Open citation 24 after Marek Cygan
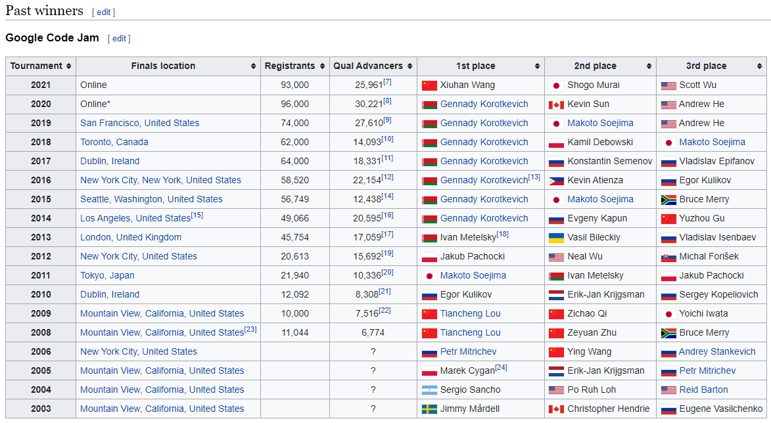This screenshot has height=423, width=771. (501, 367)
